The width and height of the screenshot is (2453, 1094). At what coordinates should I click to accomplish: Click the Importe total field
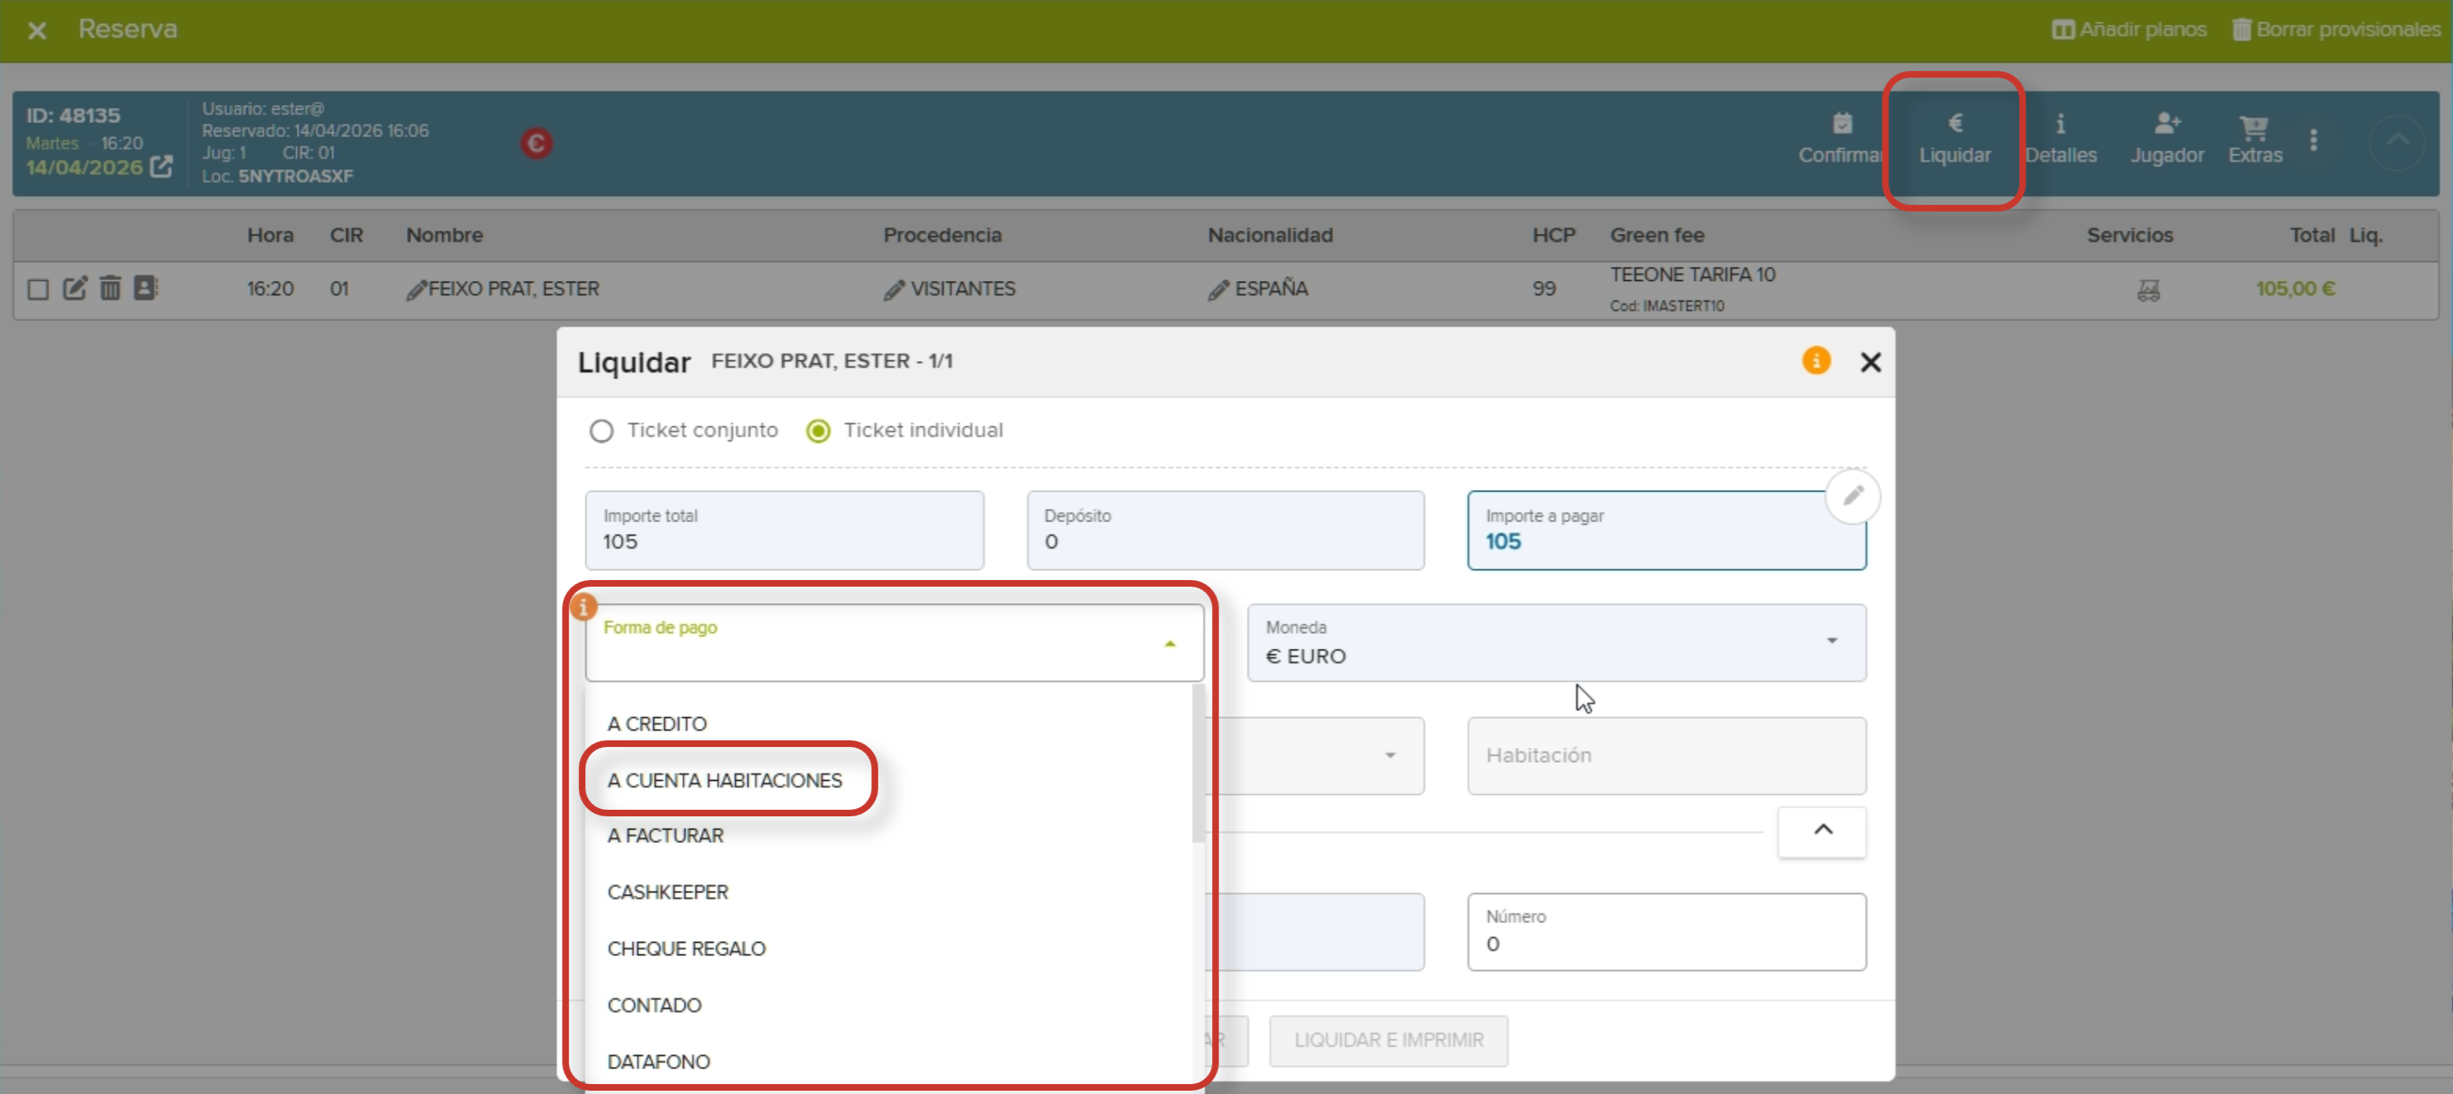click(x=785, y=530)
